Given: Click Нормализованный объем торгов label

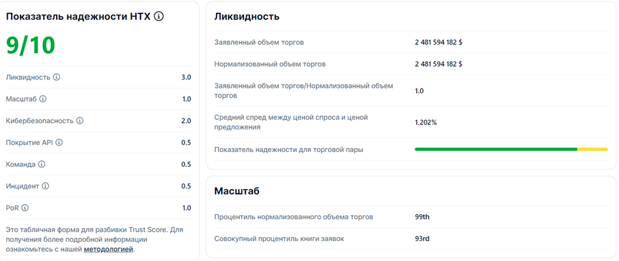Looking at the screenshot, I should (x=270, y=63).
